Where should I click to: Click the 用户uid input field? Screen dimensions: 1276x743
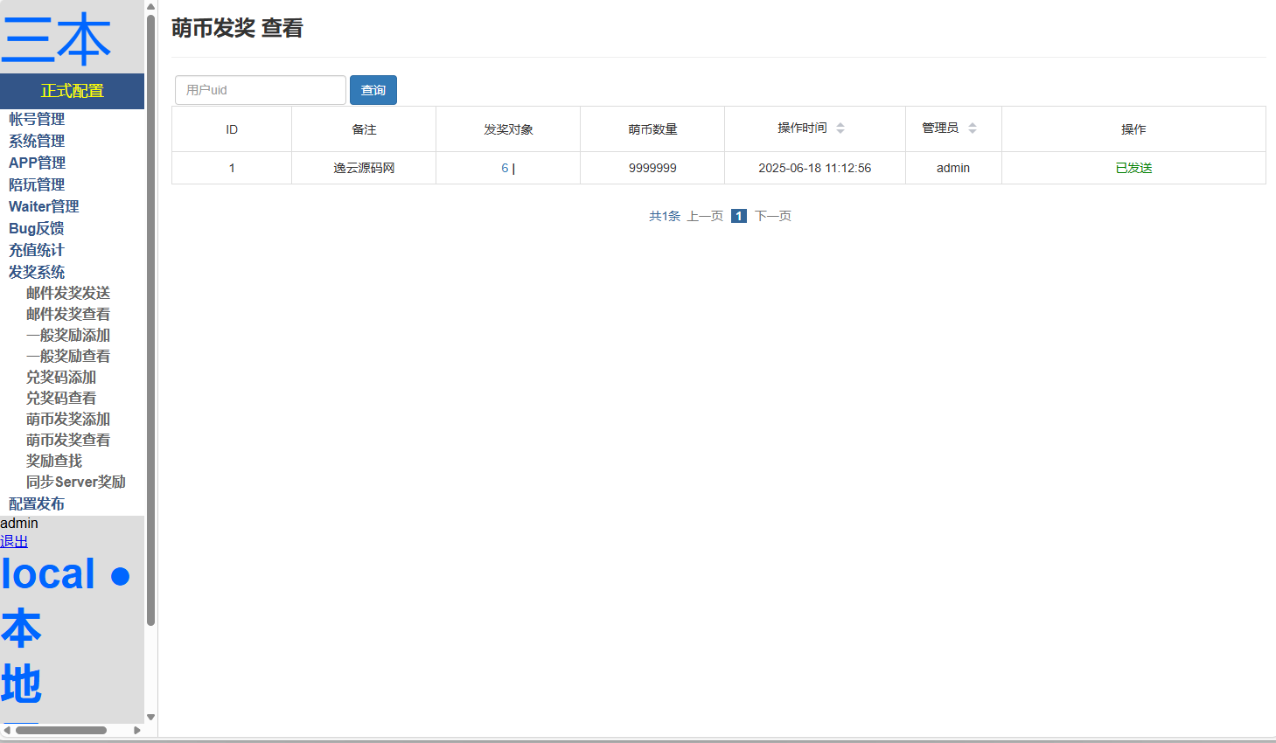pos(261,90)
